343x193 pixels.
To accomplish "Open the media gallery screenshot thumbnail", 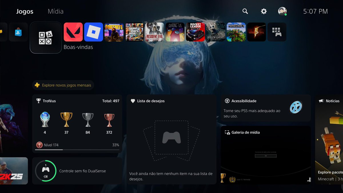I will point(266,155).
